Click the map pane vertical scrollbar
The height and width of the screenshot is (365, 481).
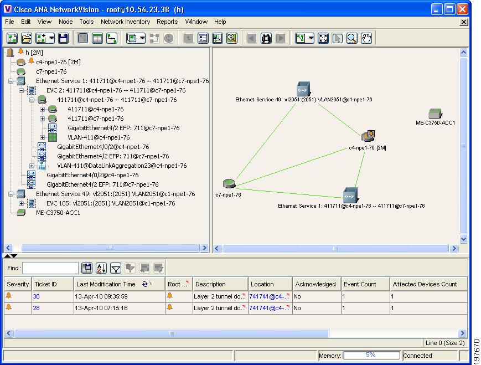coord(463,146)
